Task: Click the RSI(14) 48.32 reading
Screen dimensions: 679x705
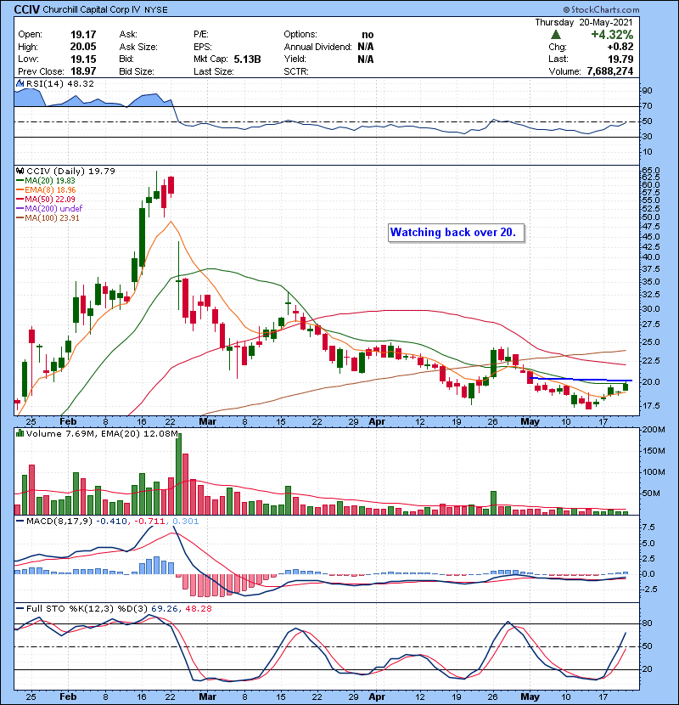Action: coord(60,83)
